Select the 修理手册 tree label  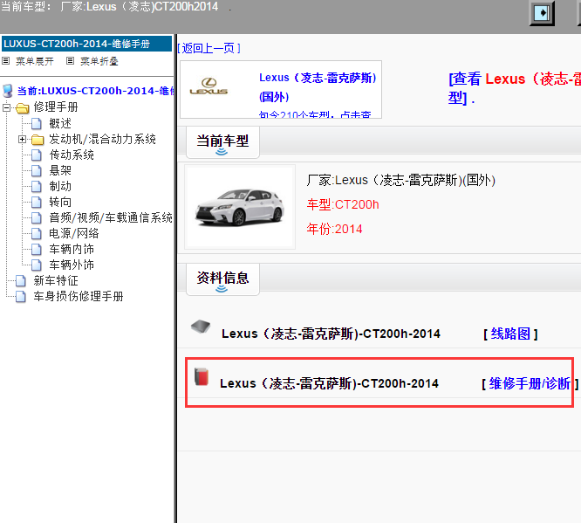point(56,107)
